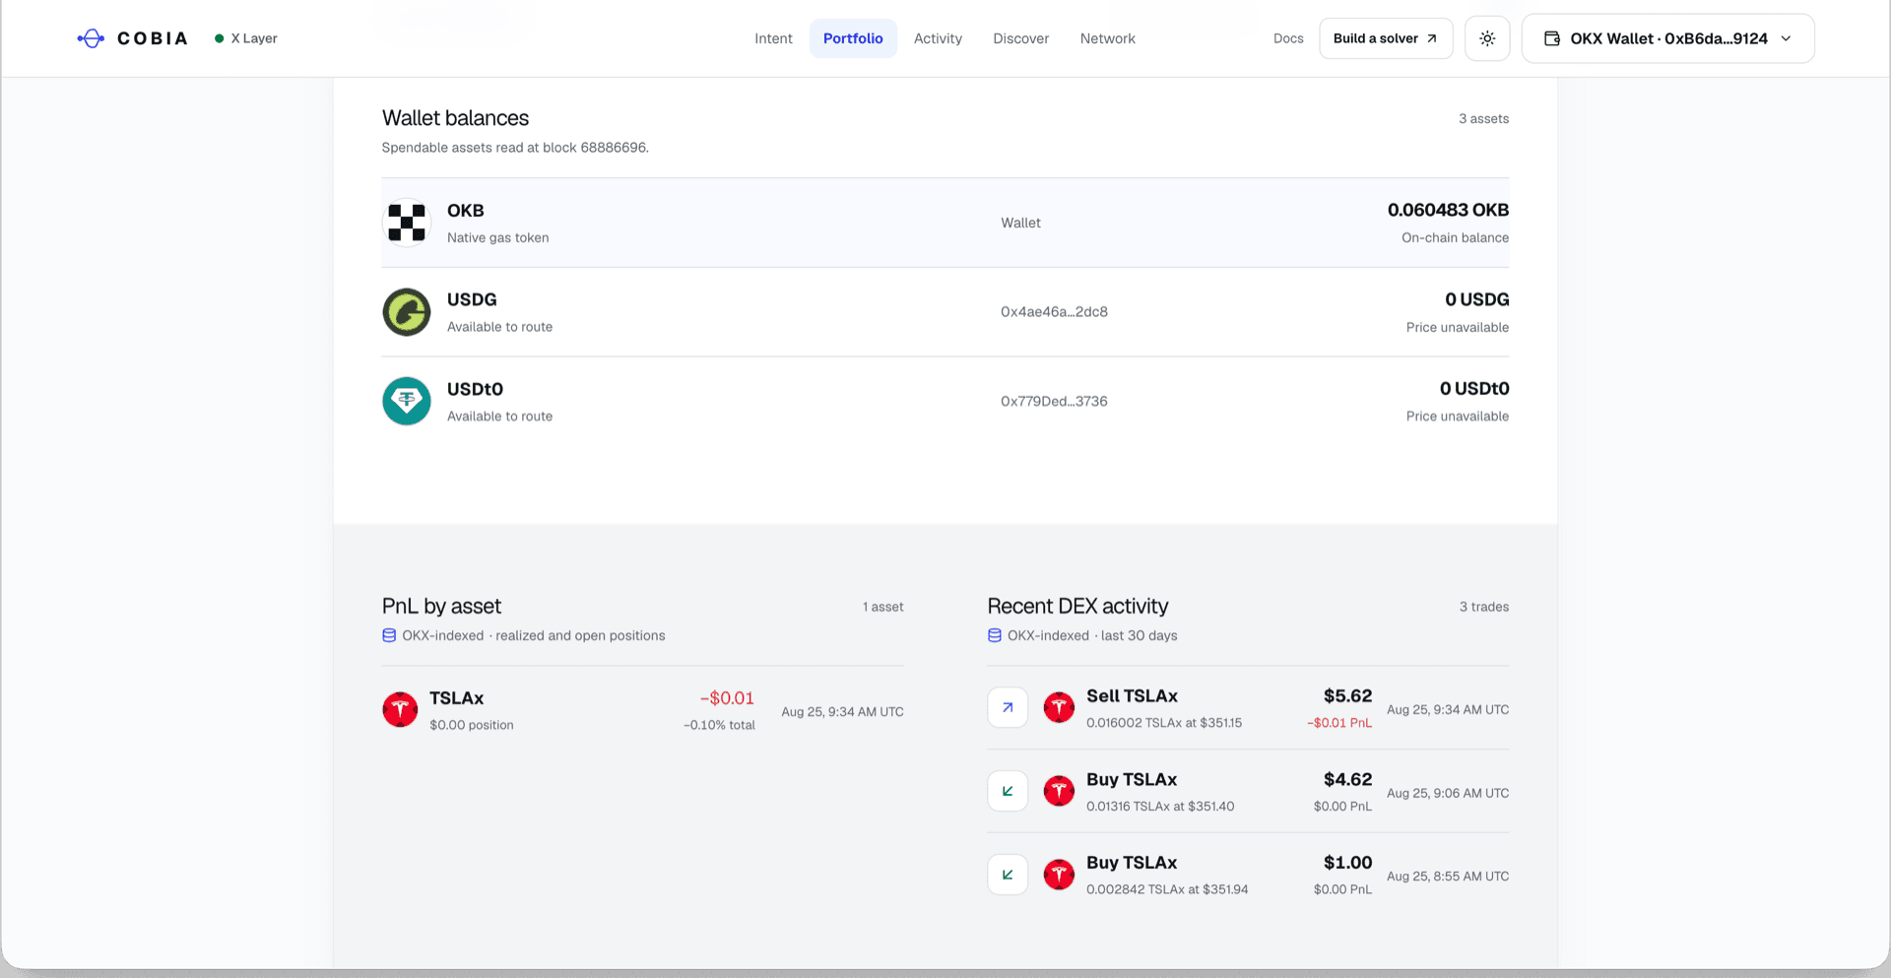This screenshot has width=1891, height=978.
Task: Open the Network tab
Action: point(1107,38)
